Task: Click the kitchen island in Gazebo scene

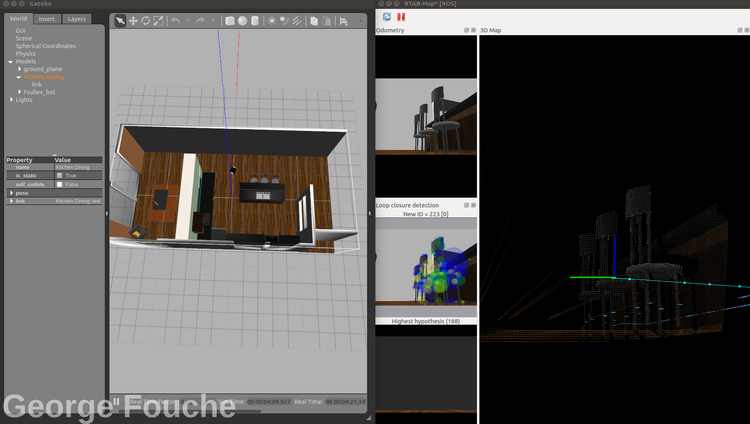Action: click(x=262, y=192)
